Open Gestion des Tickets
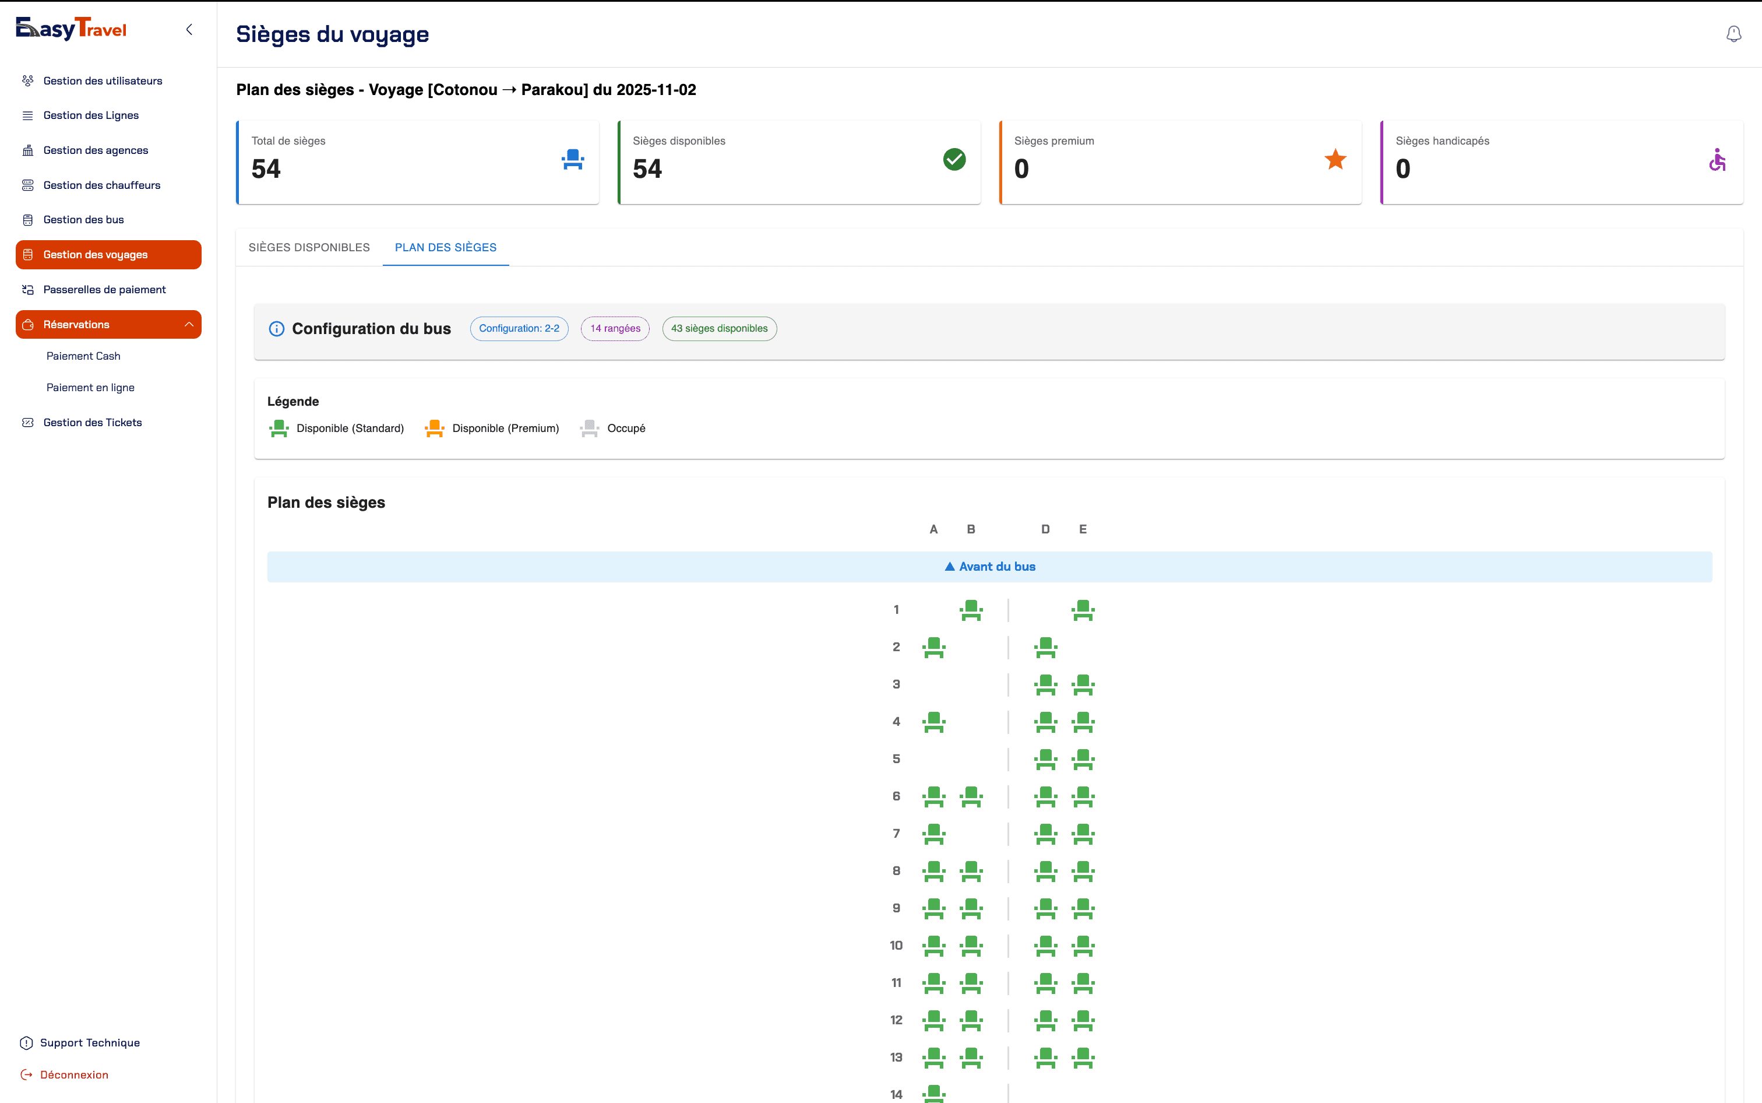1762x1103 pixels. (x=108, y=423)
